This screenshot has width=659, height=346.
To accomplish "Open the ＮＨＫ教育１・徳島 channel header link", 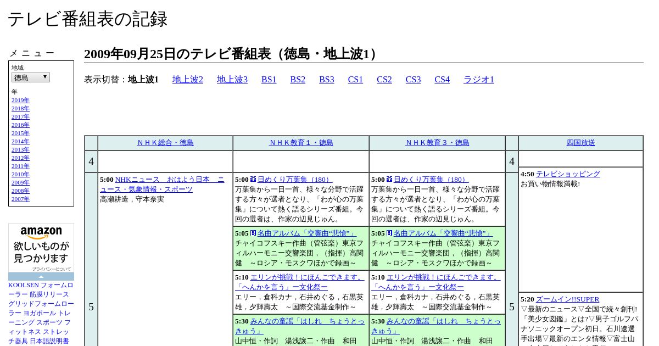I will point(301,143).
